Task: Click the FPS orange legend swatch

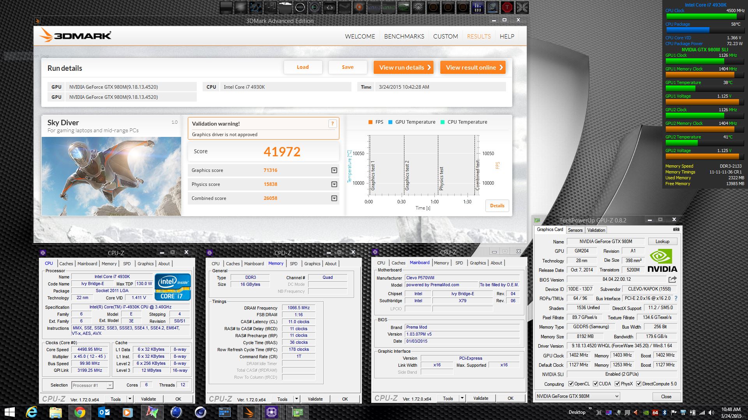Action: click(x=370, y=122)
